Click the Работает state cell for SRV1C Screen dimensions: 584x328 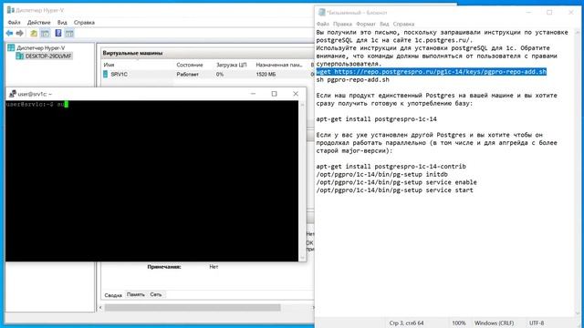coord(187,75)
